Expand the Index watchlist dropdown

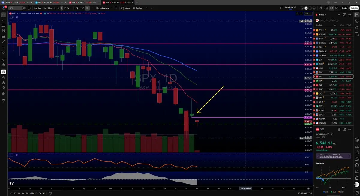point(322,14)
